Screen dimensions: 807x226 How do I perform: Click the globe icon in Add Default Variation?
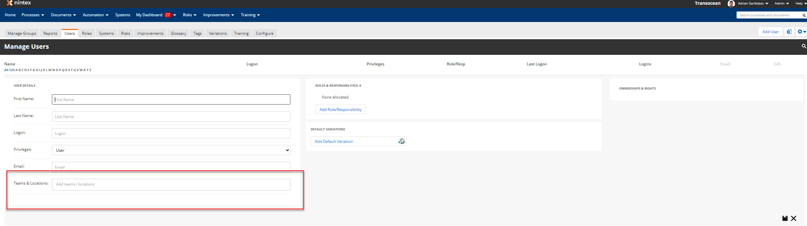pos(401,141)
